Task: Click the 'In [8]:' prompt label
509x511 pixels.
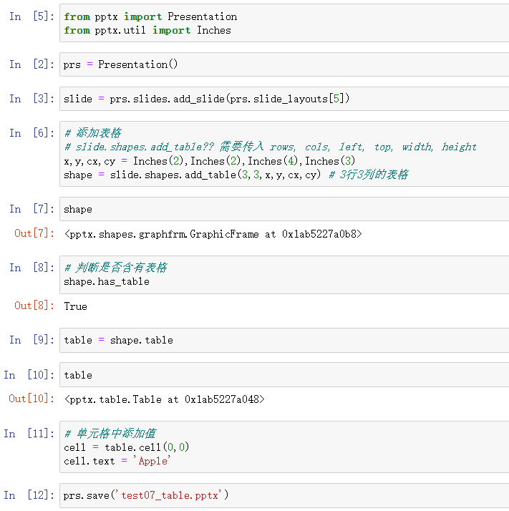Action: tap(32, 268)
